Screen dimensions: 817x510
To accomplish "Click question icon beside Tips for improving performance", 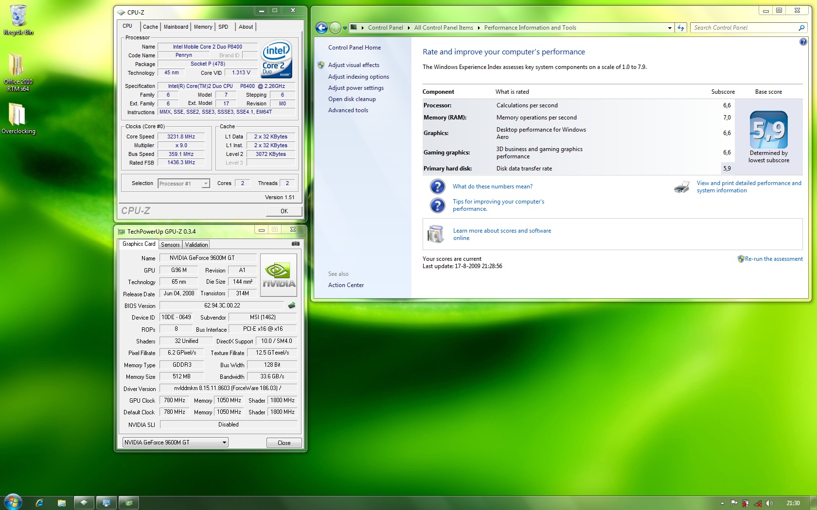I will point(437,205).
